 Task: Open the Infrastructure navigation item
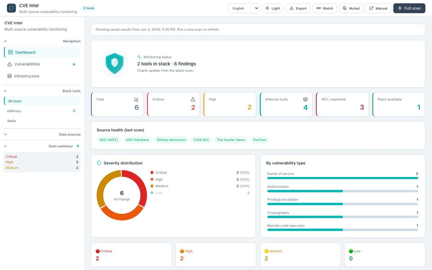[x=42, y=76]
